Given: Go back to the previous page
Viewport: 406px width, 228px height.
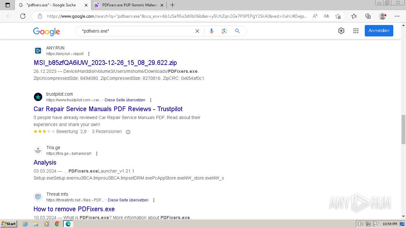Looking at the screenshot, I should [x=9, y=16].
